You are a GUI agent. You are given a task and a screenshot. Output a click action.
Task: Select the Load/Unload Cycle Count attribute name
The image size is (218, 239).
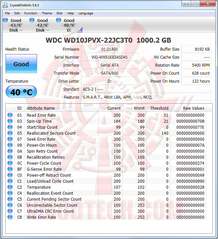point(50,181)
